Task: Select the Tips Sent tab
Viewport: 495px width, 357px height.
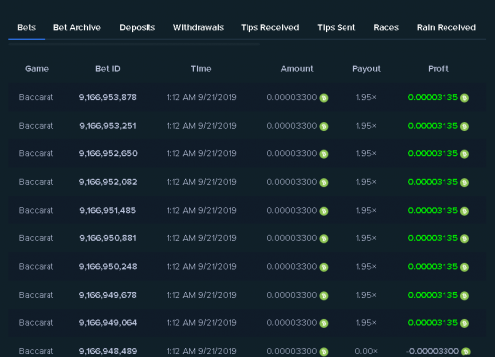Action: 337,27
